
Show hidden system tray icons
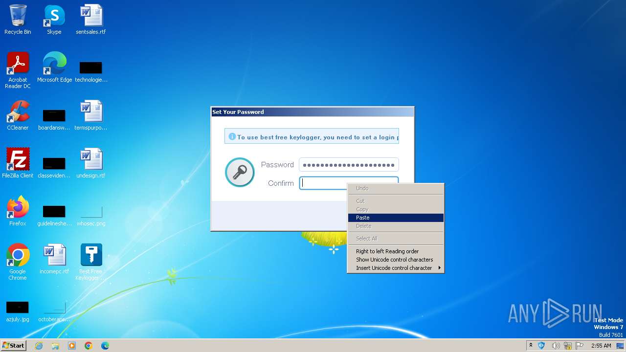531,346
